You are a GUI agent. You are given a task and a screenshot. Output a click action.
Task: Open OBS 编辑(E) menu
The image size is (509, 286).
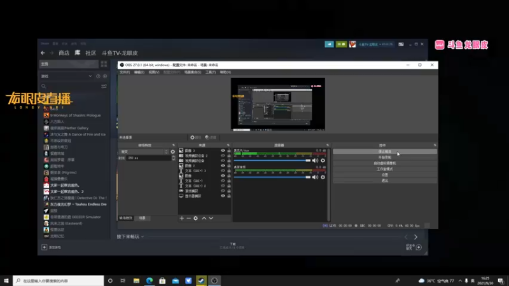139,72
